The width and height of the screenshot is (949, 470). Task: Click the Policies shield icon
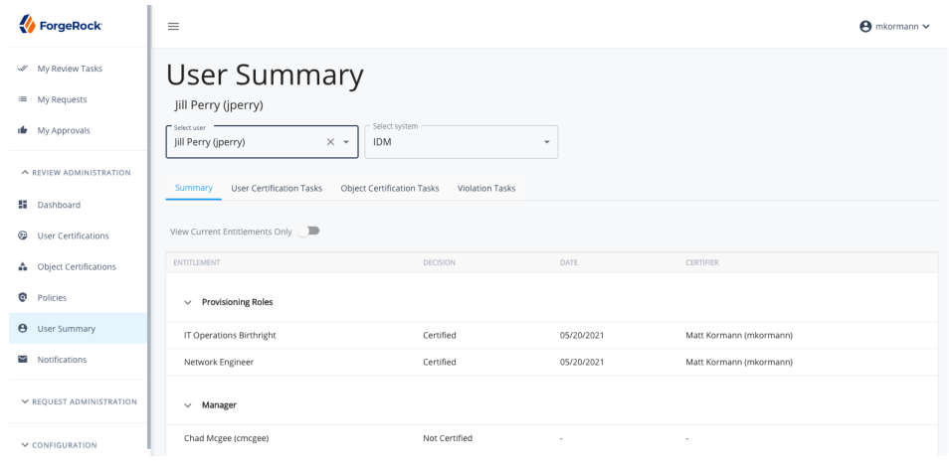point(22,297)
